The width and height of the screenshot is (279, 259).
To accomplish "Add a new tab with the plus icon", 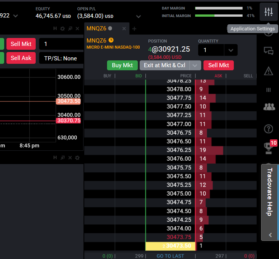I will tap(134, 28).
